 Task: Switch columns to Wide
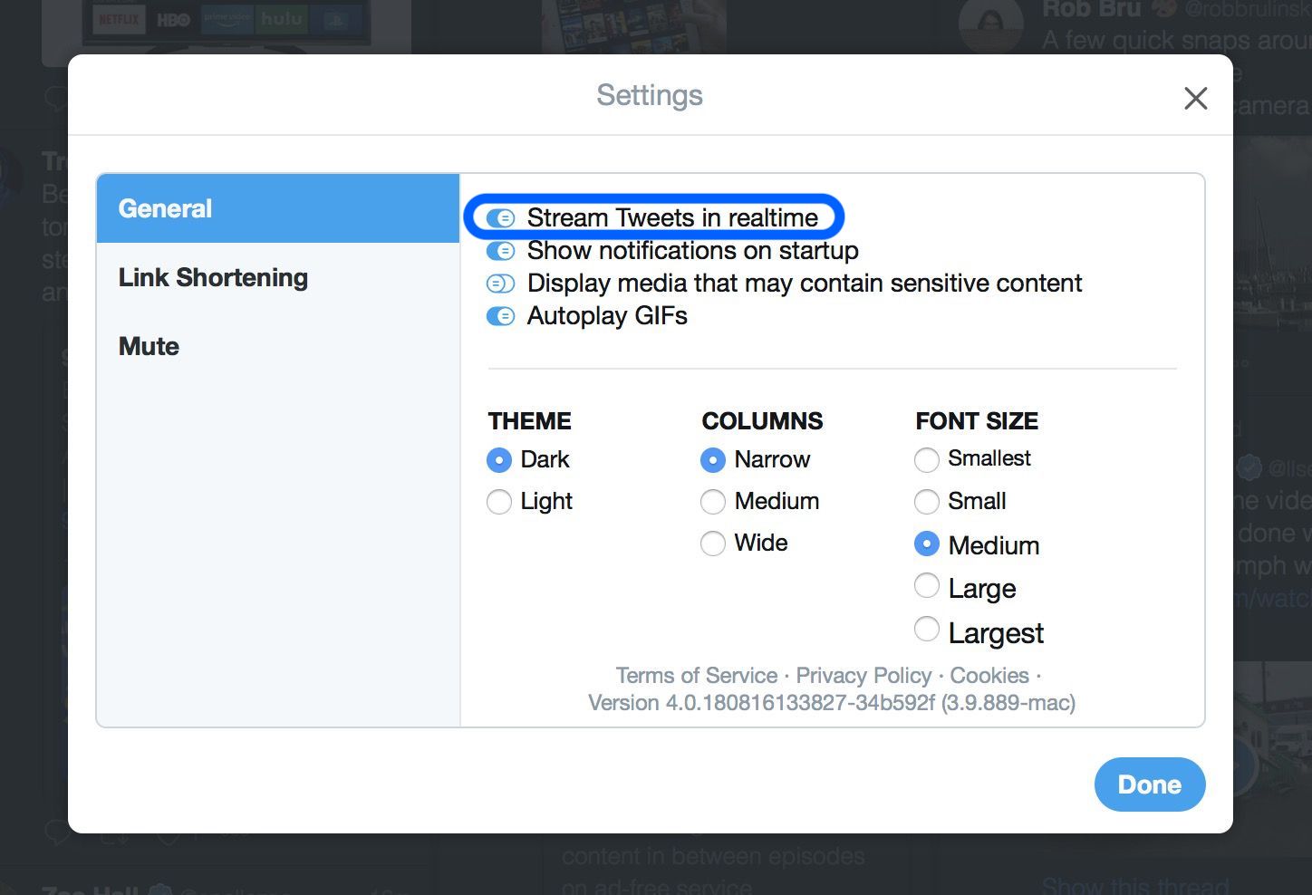[713, 543]
